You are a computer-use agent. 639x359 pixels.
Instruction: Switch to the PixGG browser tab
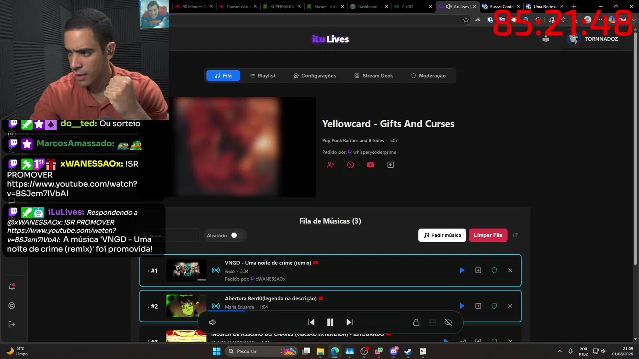click(412, 7)
